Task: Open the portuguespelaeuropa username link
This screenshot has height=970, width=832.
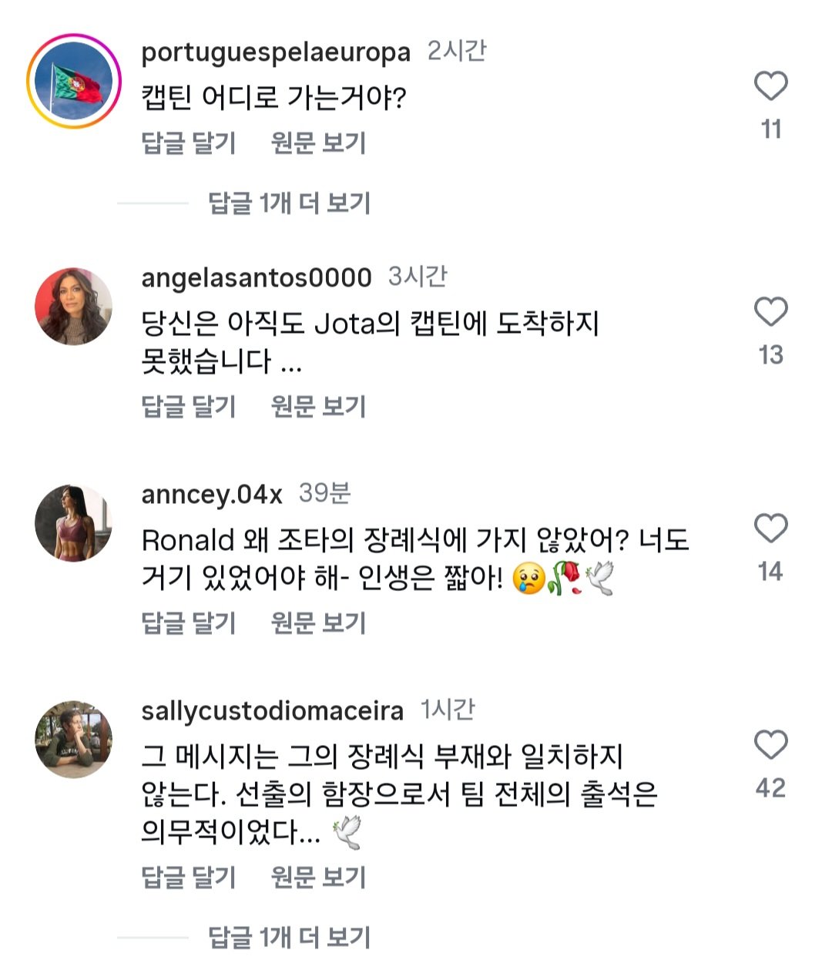Action: point(276,52)
